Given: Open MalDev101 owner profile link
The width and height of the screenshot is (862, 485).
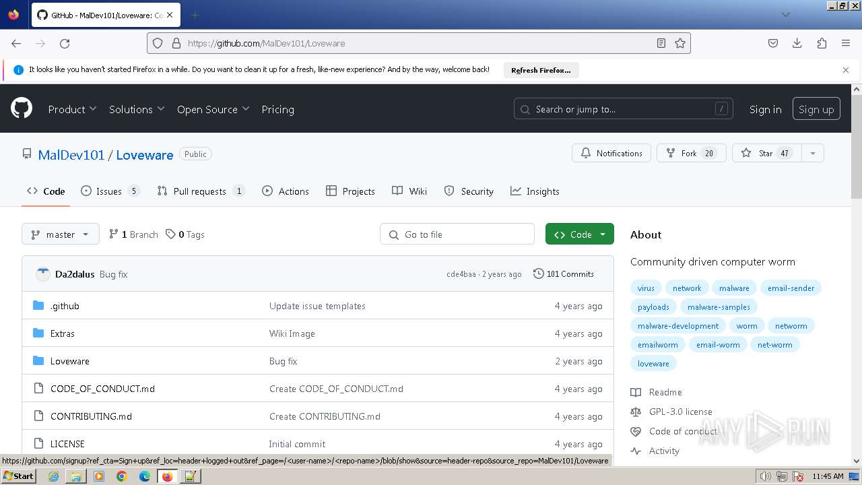Looking at the screenshot, I should click(71, 155).
